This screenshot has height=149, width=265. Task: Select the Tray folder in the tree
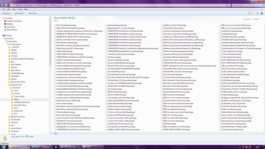click(x=16, y=114)
